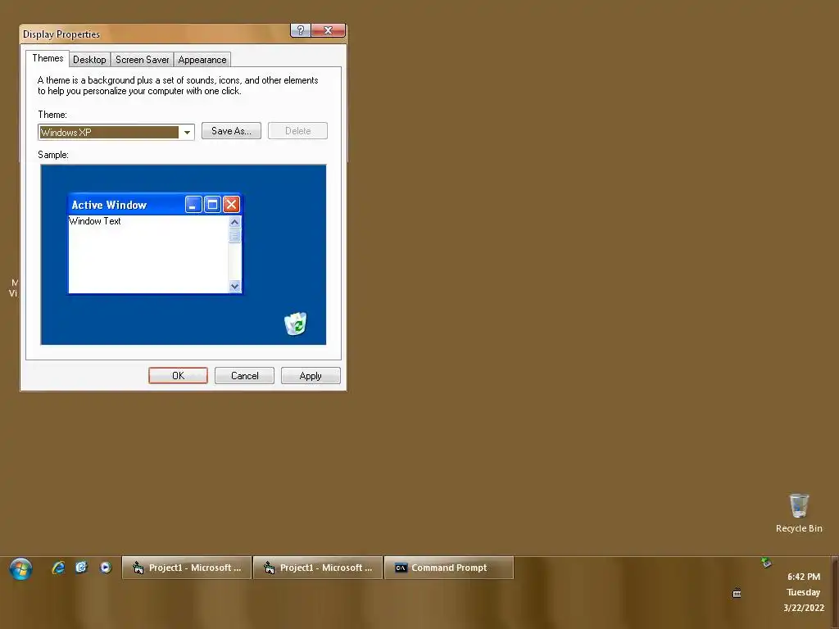Activate second Project1 - Microsoft taskbar button
The image size is (839, 629).
318,568
